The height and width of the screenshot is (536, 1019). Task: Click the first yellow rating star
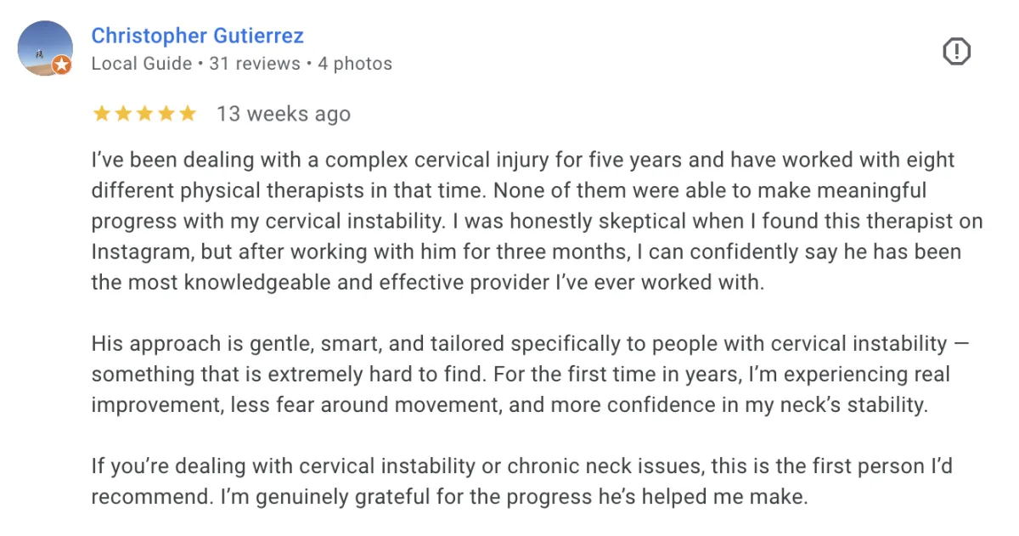101,114
